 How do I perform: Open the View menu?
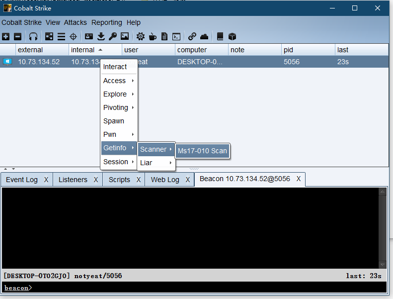click(x=53, y=22)
